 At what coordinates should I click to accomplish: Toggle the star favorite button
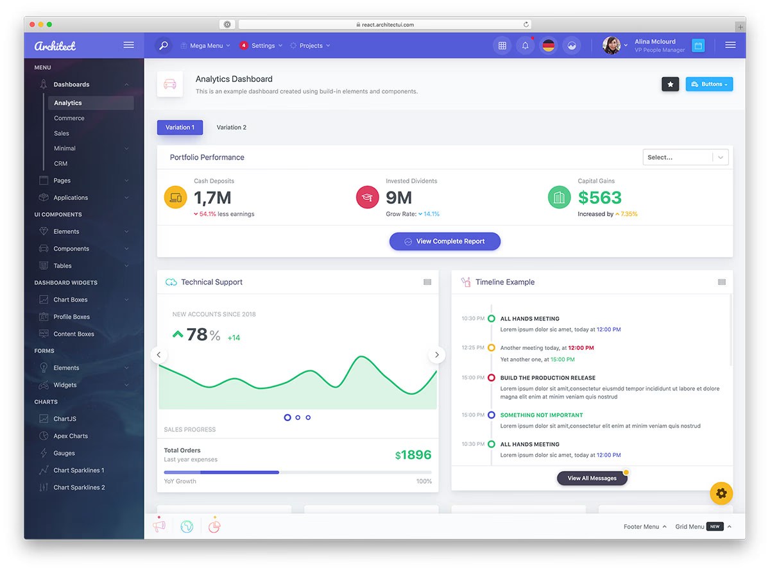click(670, 84)
